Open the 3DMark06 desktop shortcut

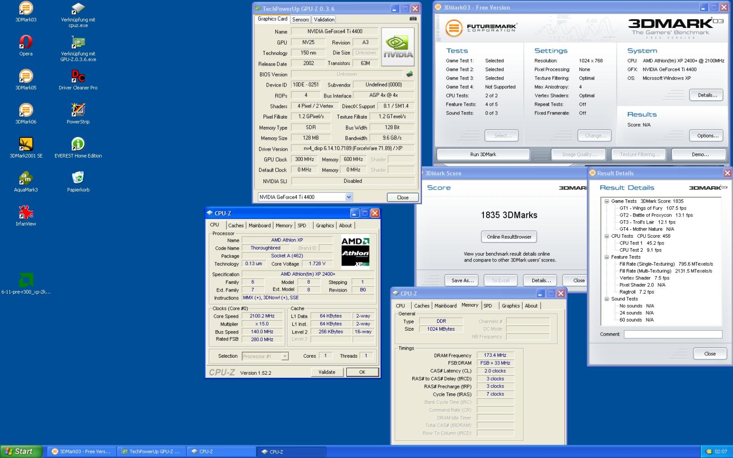pyautogui.click(x=26, y=114)
